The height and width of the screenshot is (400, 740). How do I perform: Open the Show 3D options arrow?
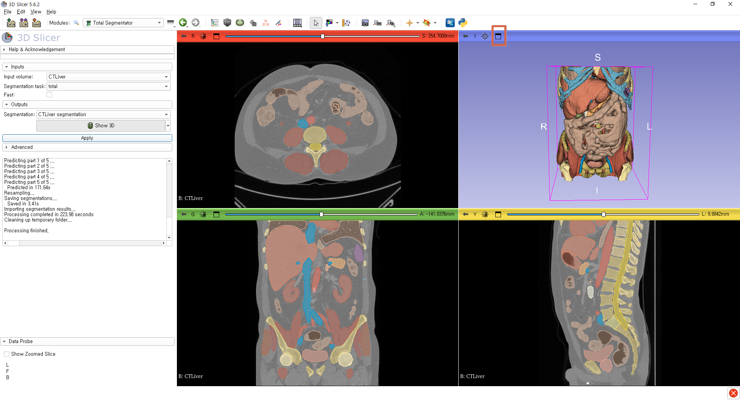pos(168,126)
